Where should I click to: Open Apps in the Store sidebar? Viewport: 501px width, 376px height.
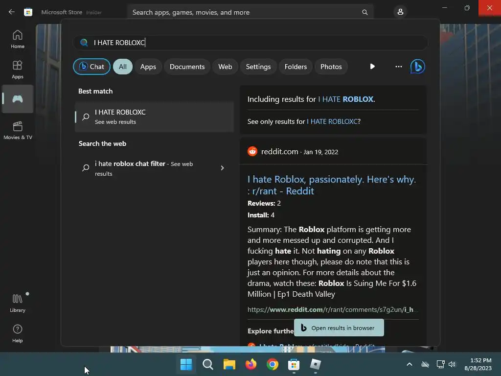18,70
